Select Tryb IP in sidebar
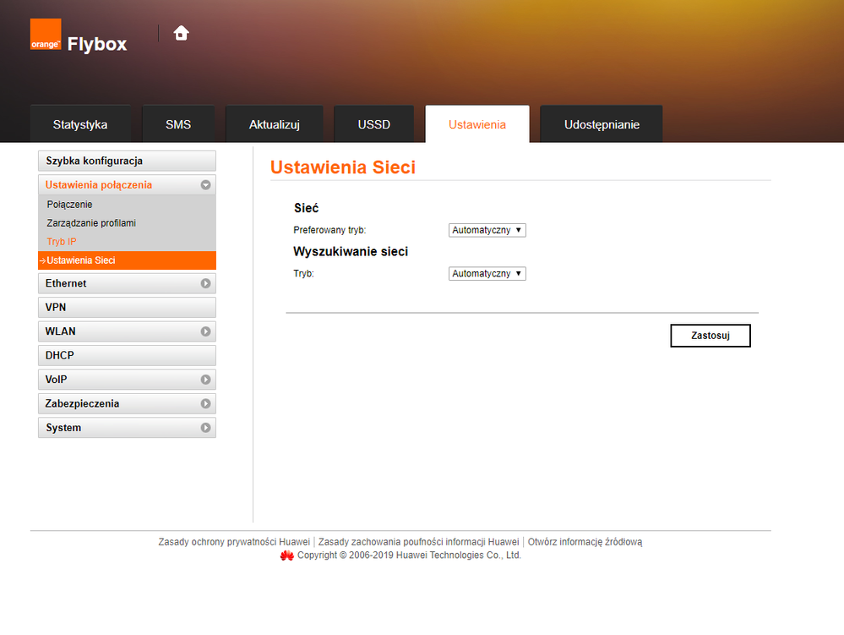The height and width of the screenshot is (635, 844). tap(62, 242)
